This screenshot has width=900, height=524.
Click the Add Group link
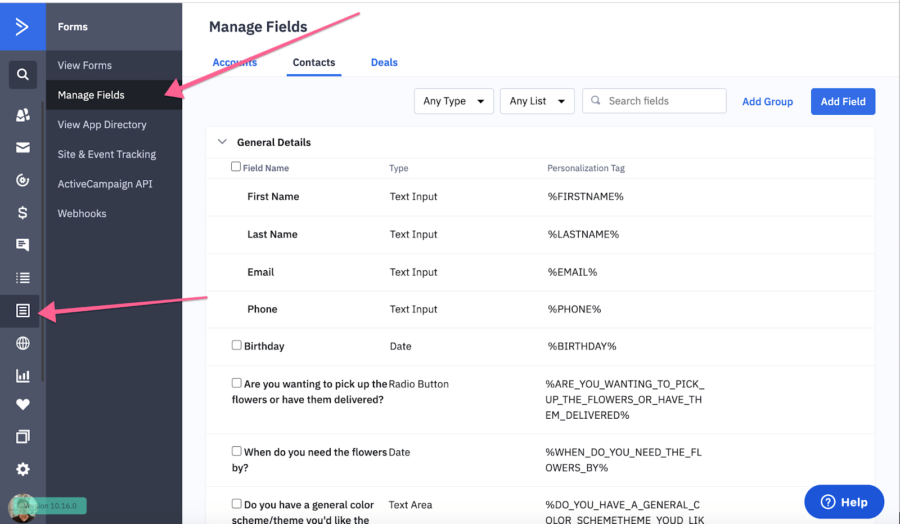coord(767,102)
